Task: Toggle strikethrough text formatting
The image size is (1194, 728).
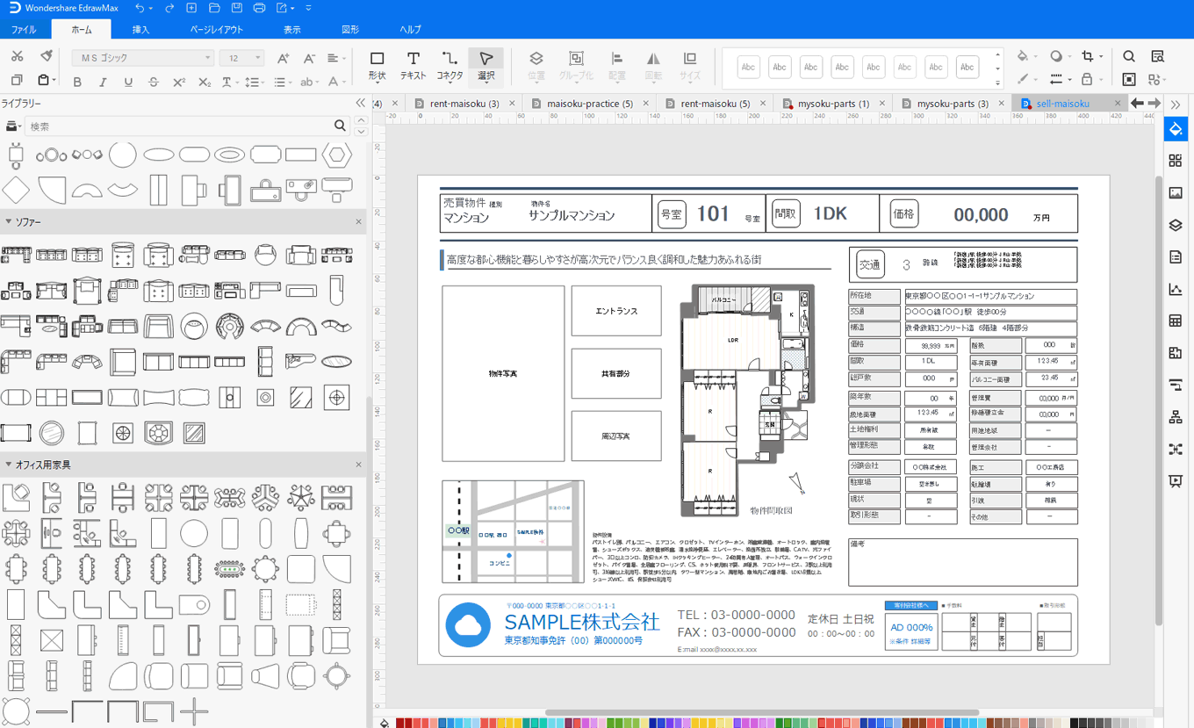Action: click(154, 82)
